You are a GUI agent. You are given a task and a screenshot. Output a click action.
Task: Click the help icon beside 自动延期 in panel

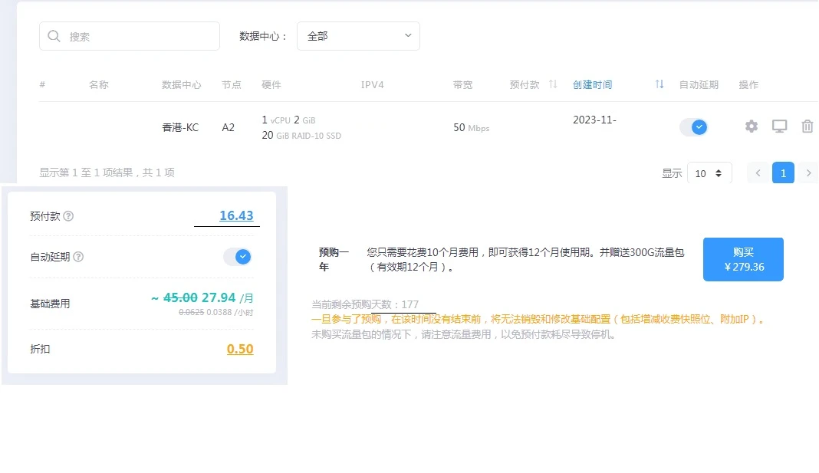(78, 257)
